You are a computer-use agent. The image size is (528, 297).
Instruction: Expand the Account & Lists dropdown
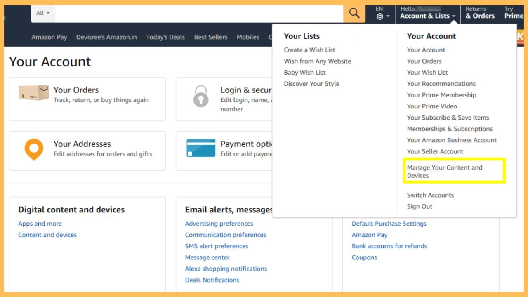click(x=428, y=16)
